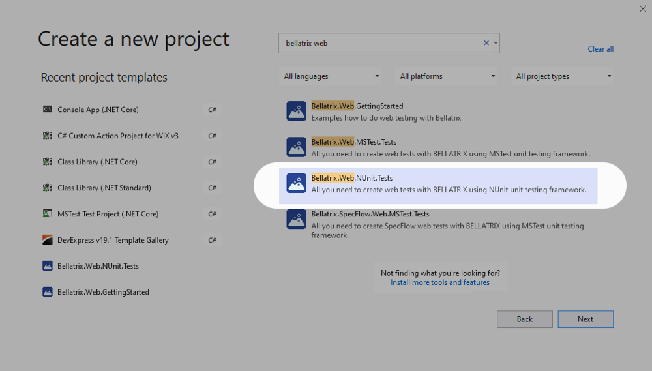652x371 pixels.
Task: Click the MSTest Test Project icon
Action: pyautogui.click(x=48, y=213)
